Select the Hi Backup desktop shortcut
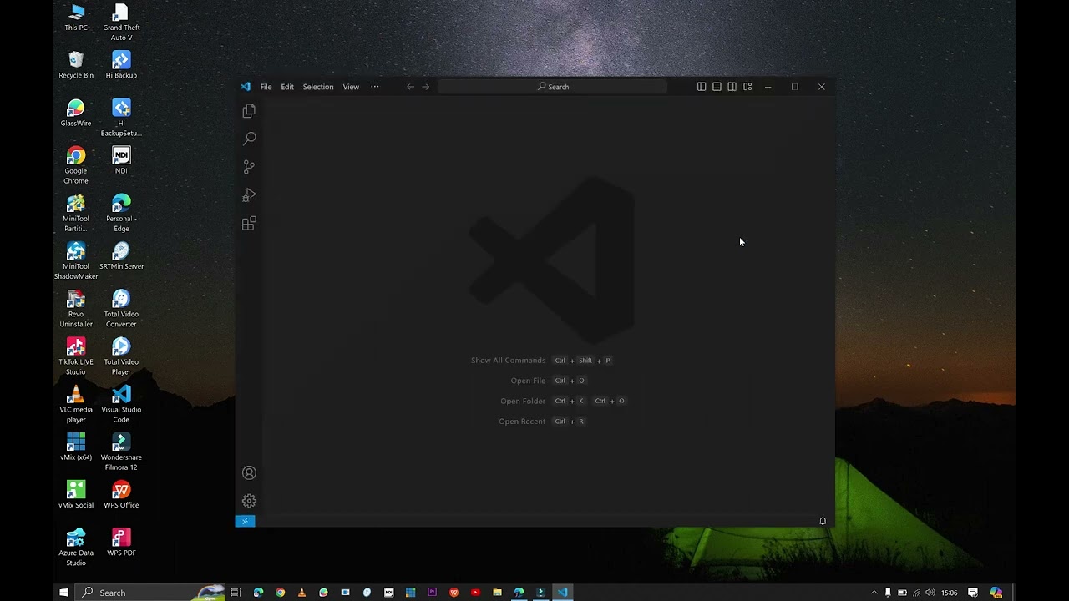The width and height of the screenshot is (1069, 601). [121, 65]
